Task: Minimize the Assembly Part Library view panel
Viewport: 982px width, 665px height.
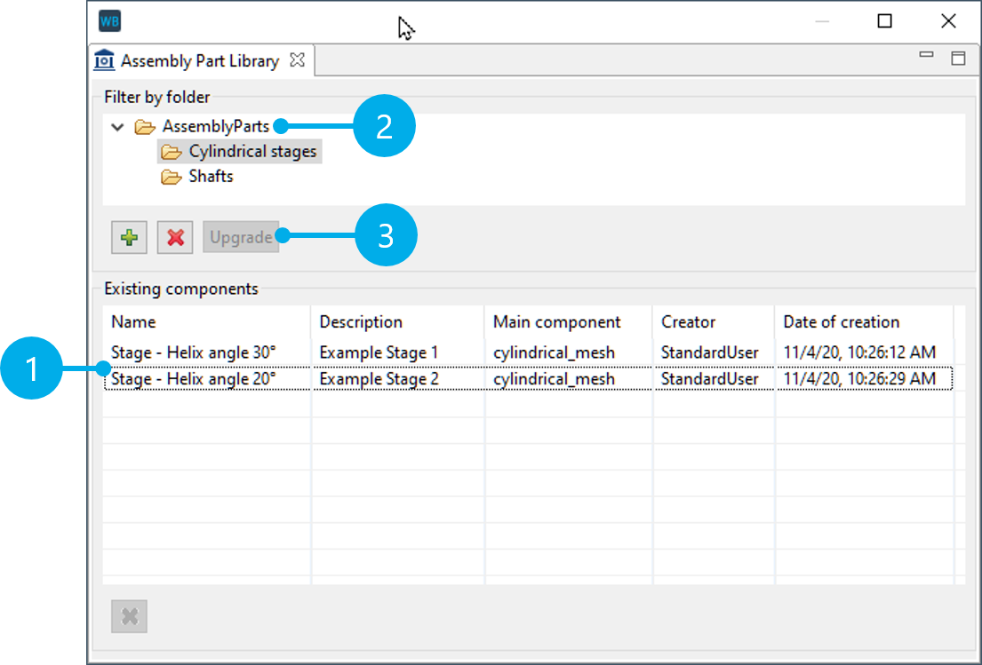Action: pos(926,56)
